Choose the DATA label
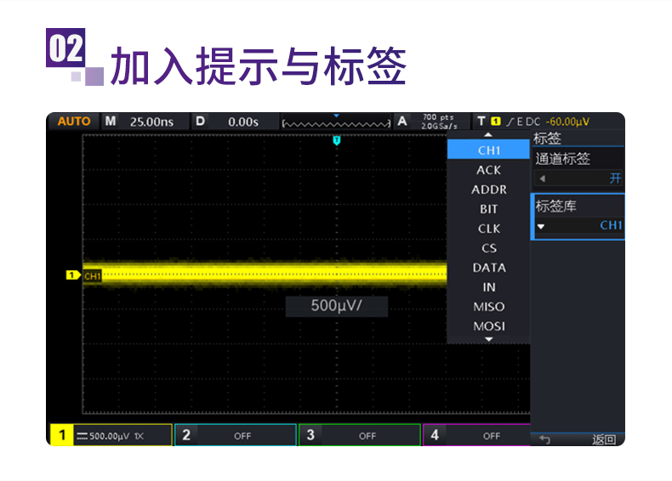The image size is (672, 481). tap(488, 268)
